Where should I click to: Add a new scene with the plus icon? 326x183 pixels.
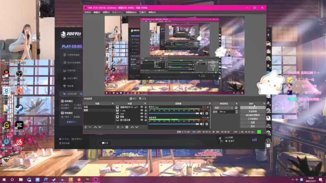pos(86,127)
